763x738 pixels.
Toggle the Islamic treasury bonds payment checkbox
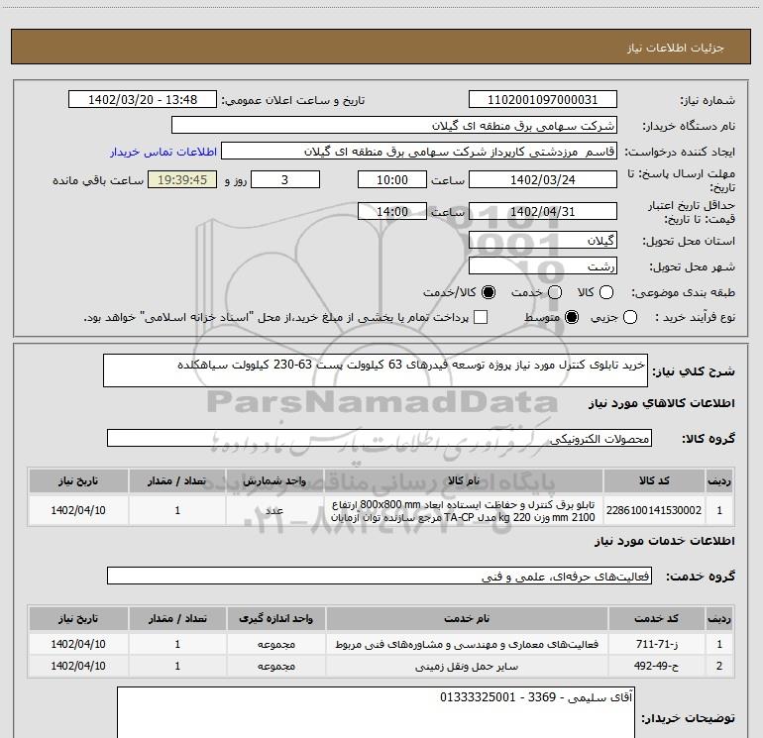click(x=481, y=317)
